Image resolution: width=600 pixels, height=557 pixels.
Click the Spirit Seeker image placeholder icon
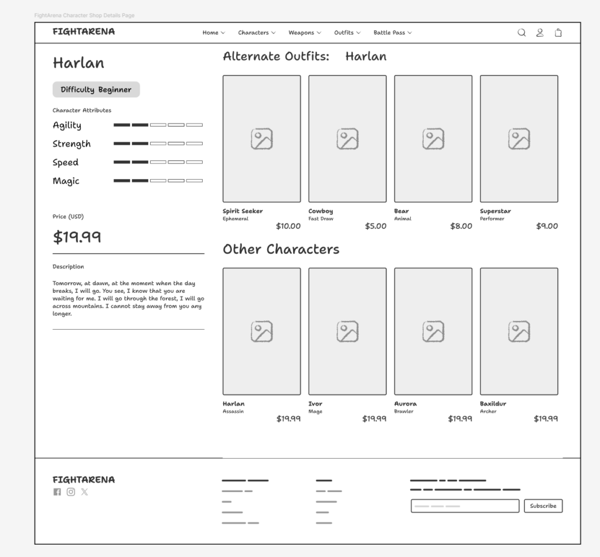pyautogui.click(x=261, y=138)
